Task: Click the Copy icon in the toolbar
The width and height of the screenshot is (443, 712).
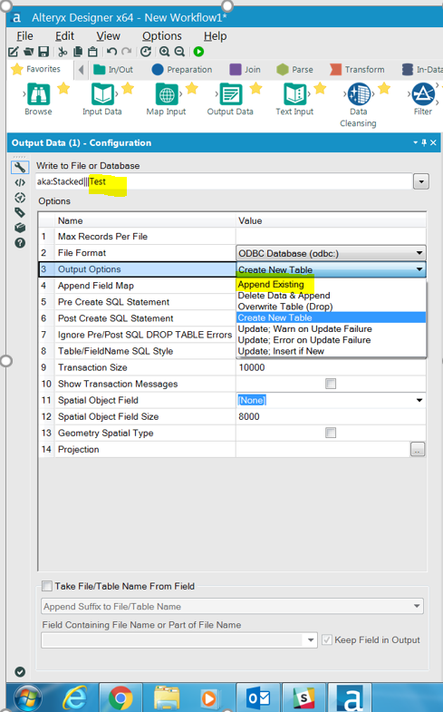Action: pyautogui.click(x=78, y=52)
